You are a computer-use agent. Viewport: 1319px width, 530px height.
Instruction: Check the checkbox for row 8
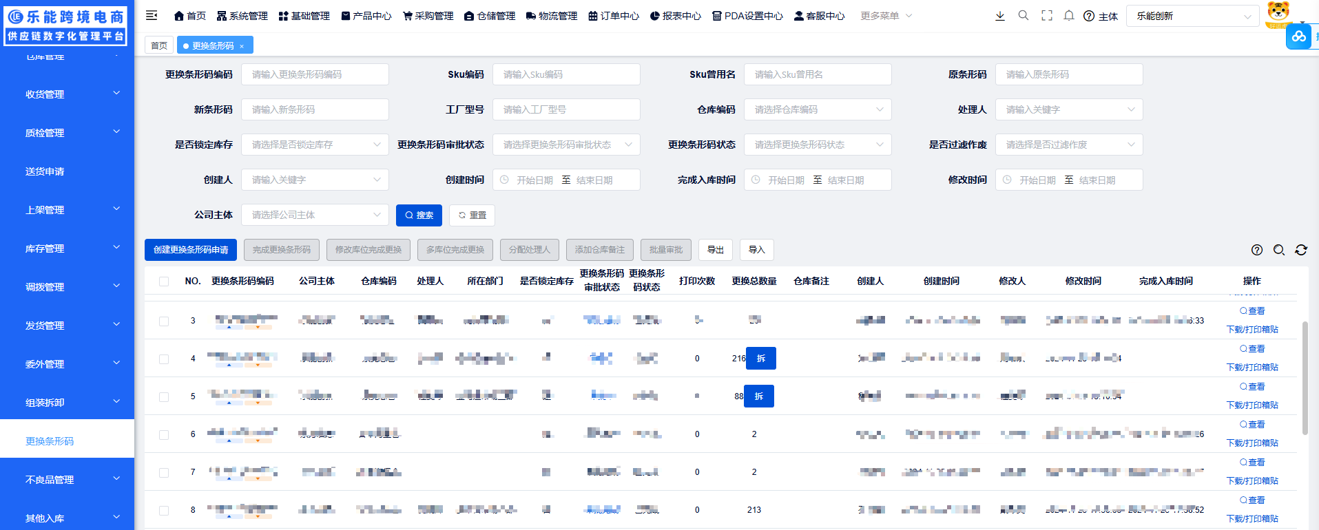tap(164, 510)
